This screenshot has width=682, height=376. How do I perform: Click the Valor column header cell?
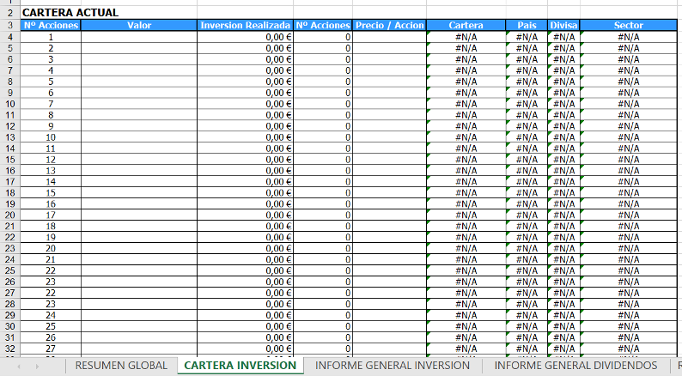(138, 26)
